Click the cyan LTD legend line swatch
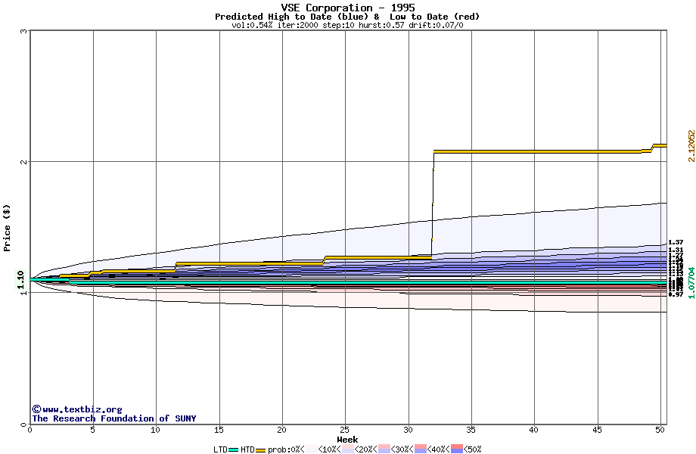The width and height of the screenshot is (696, 454). click(x=234, y=450)
